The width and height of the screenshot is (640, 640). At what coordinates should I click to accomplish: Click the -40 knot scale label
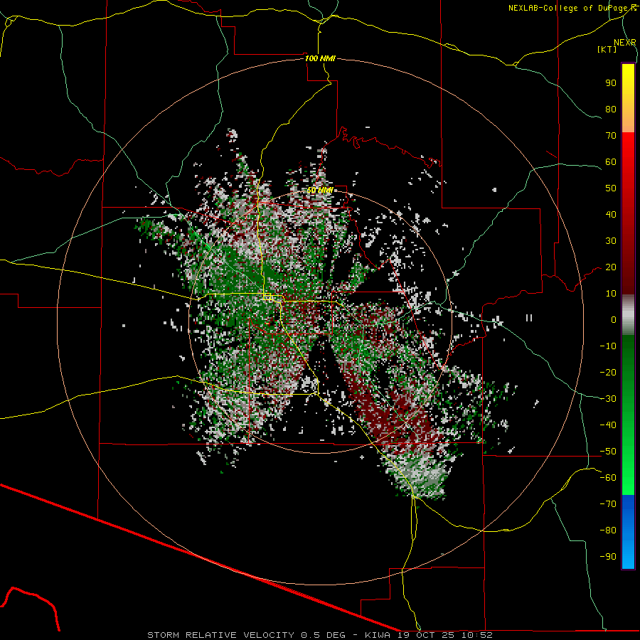click(x=608, y=425)
